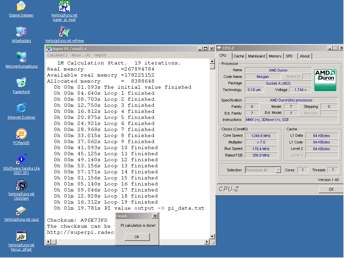The image size is (344, 258).
Task: Open Help(H) menu in Super PI
Action: pos(100,55)
